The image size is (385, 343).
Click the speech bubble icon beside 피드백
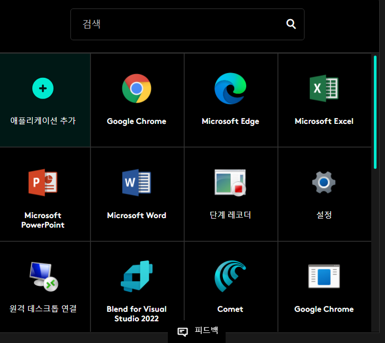[x=182, y=332]
